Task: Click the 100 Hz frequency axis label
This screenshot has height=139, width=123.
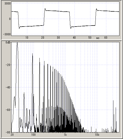Action: pyautogui.click(x=33, y=135)
